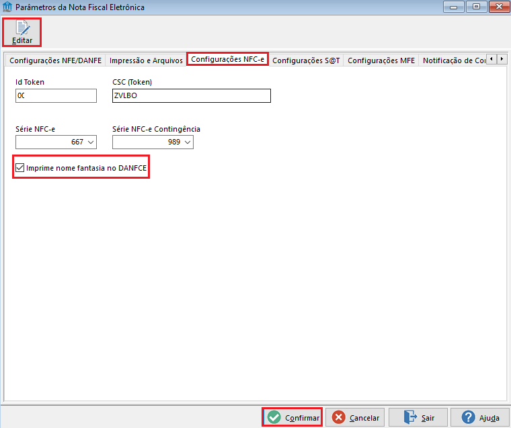
Task: Click the CSC (Token) input field
Action: click(192, 96)
